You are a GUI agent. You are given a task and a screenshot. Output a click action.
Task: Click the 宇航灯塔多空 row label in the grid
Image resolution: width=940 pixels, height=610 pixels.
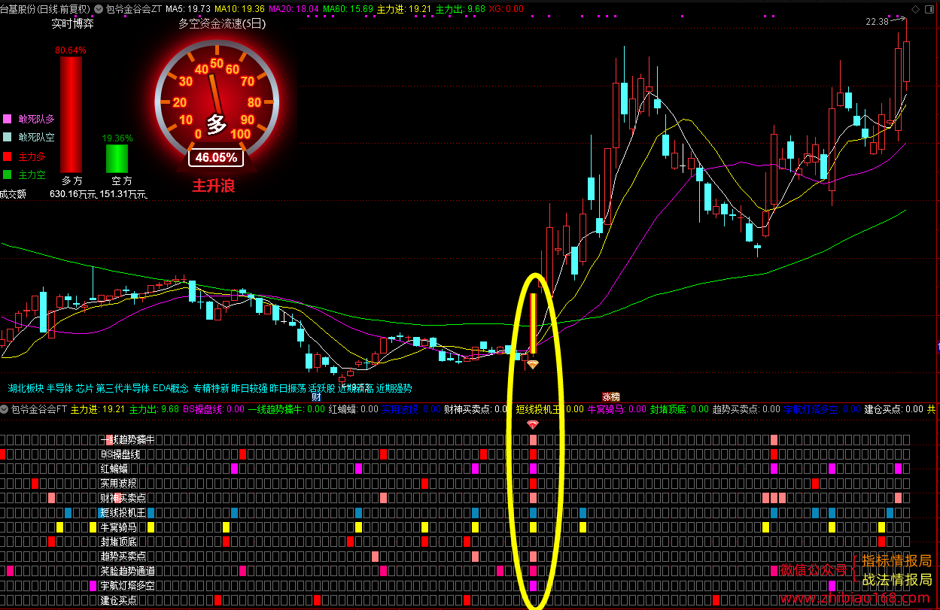[x=127, y=586]
